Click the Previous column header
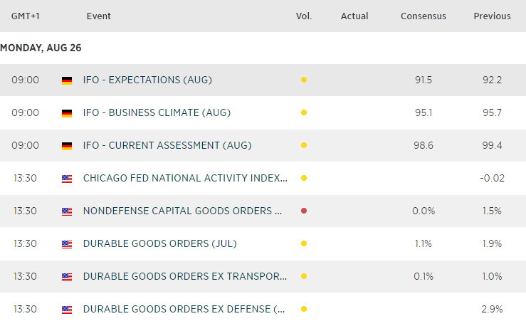The width and height of the screenshot is (526, 326). 492,16
